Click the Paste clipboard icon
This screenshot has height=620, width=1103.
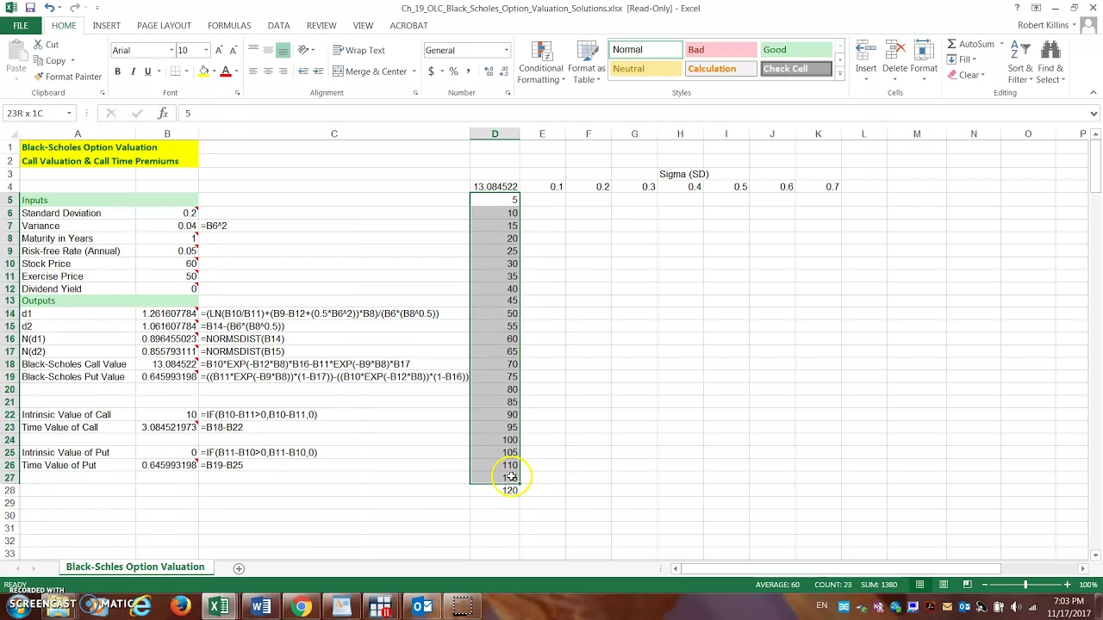(16, 52)
